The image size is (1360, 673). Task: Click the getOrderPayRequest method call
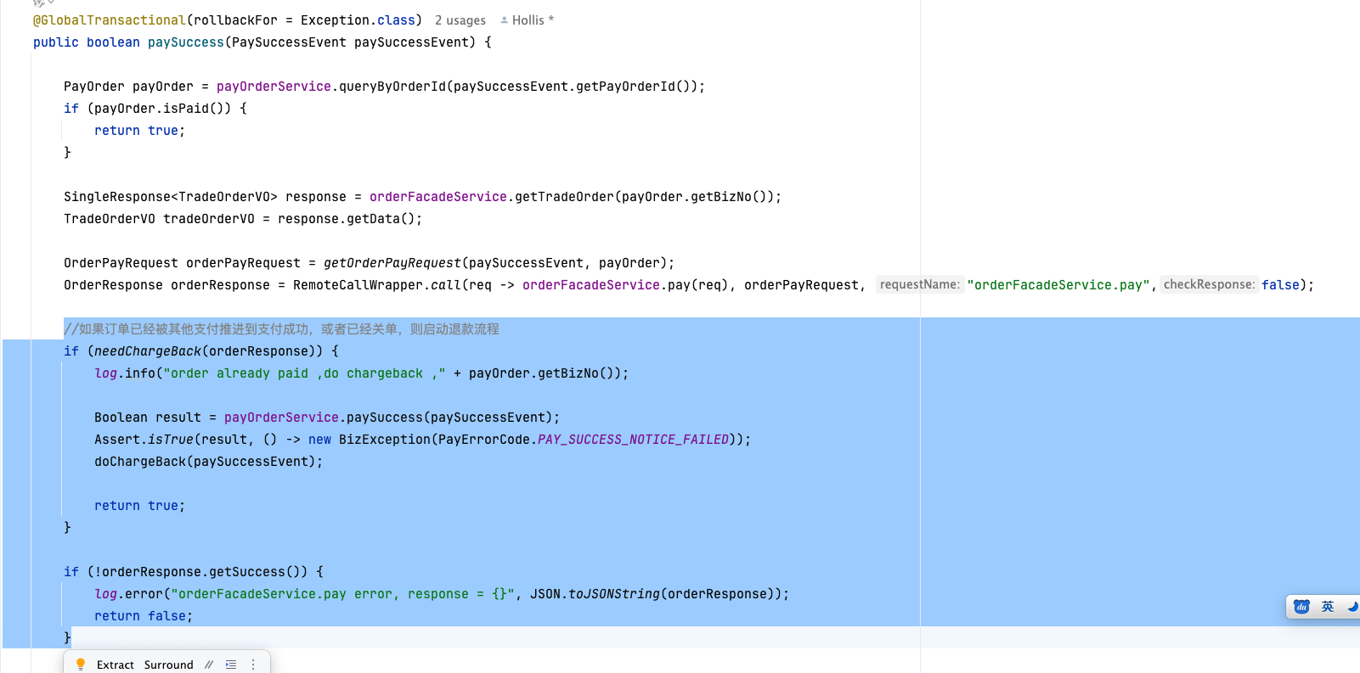[x=392, y=263]
